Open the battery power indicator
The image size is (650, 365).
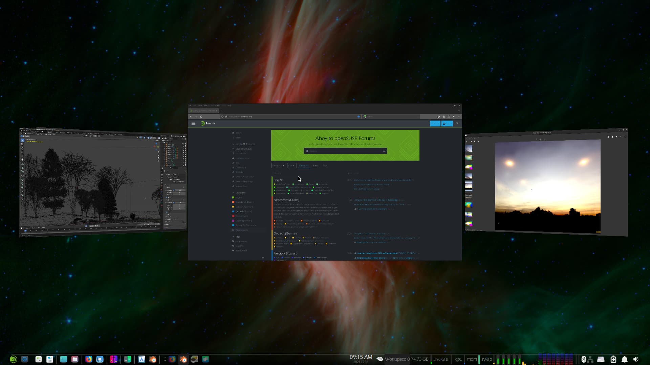(x=613, y=359)
